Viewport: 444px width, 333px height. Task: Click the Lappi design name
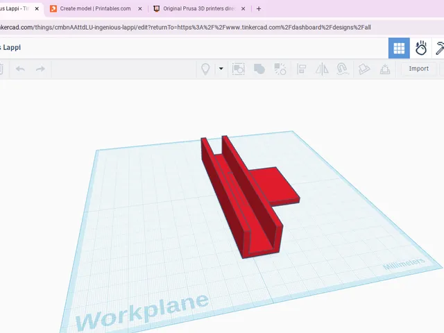click(10, 47)
